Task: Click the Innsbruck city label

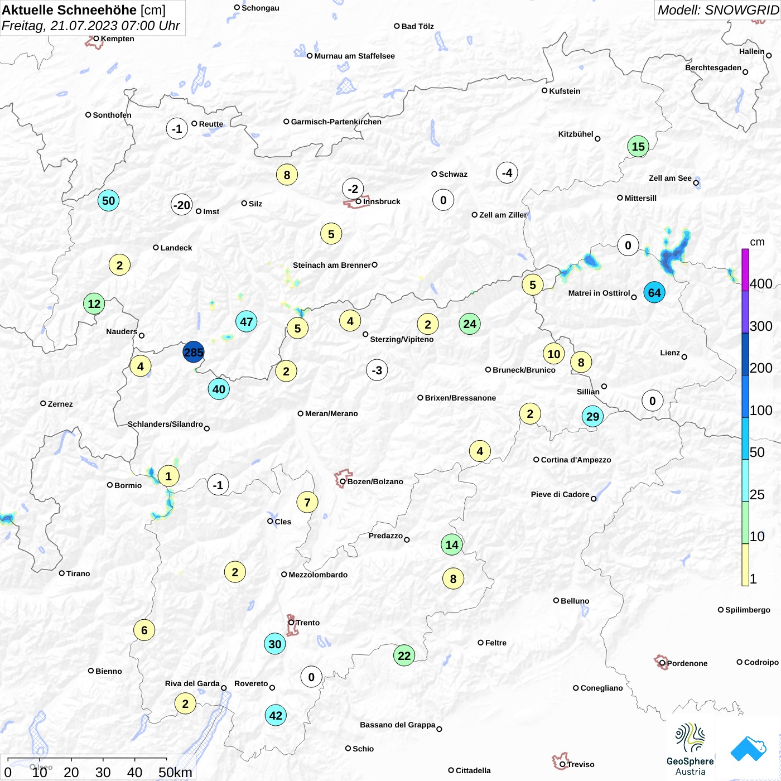Action: (x=382, y=201)
